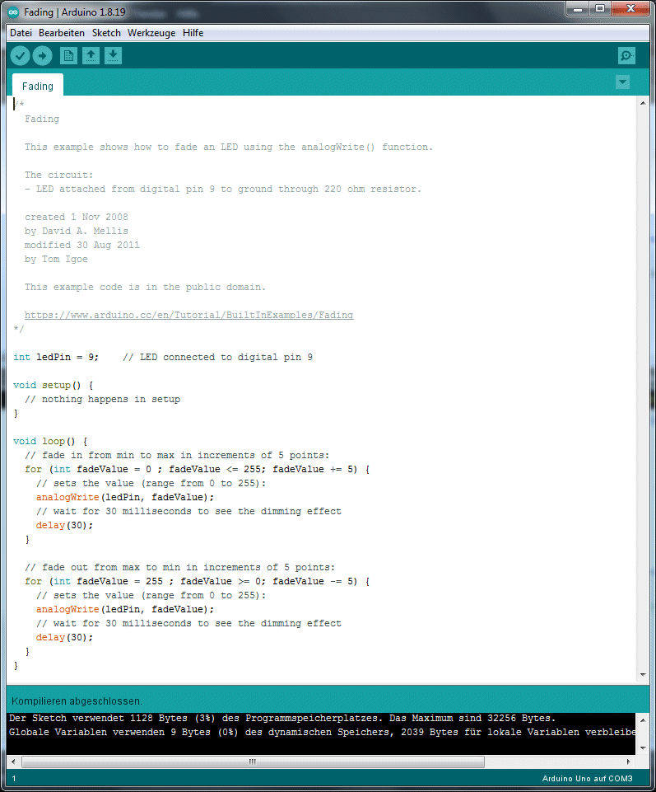Maximize the Arduino window
656x792 pixels.
(x=600, y=9)
